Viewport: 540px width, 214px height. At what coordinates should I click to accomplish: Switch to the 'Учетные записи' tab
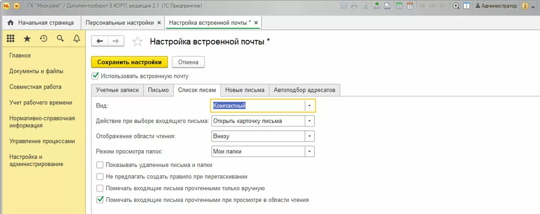click(x=117, y=90)
